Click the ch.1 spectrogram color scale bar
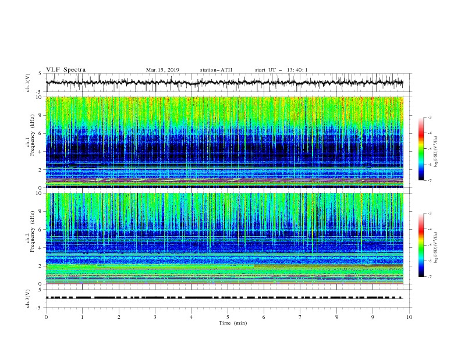Screen dimensions: 461x356 point(421,149)
